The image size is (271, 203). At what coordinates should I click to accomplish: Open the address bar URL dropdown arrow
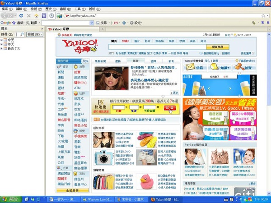pos(268,16)
